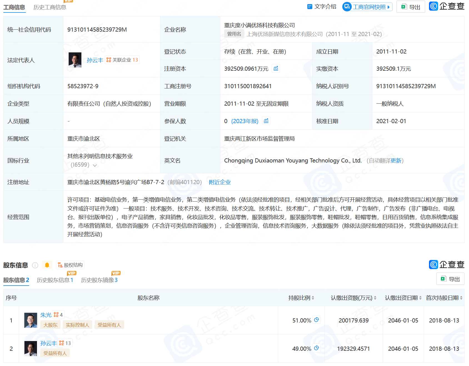Click the related-companies icon next to 朱光
The width and height of the screenshot is (469, 366).
(58, 315)
